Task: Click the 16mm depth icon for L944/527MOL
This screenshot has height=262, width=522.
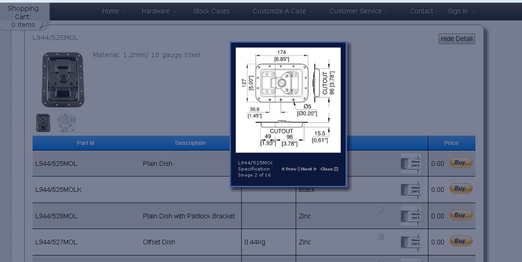Action: (x=411, y=242)
